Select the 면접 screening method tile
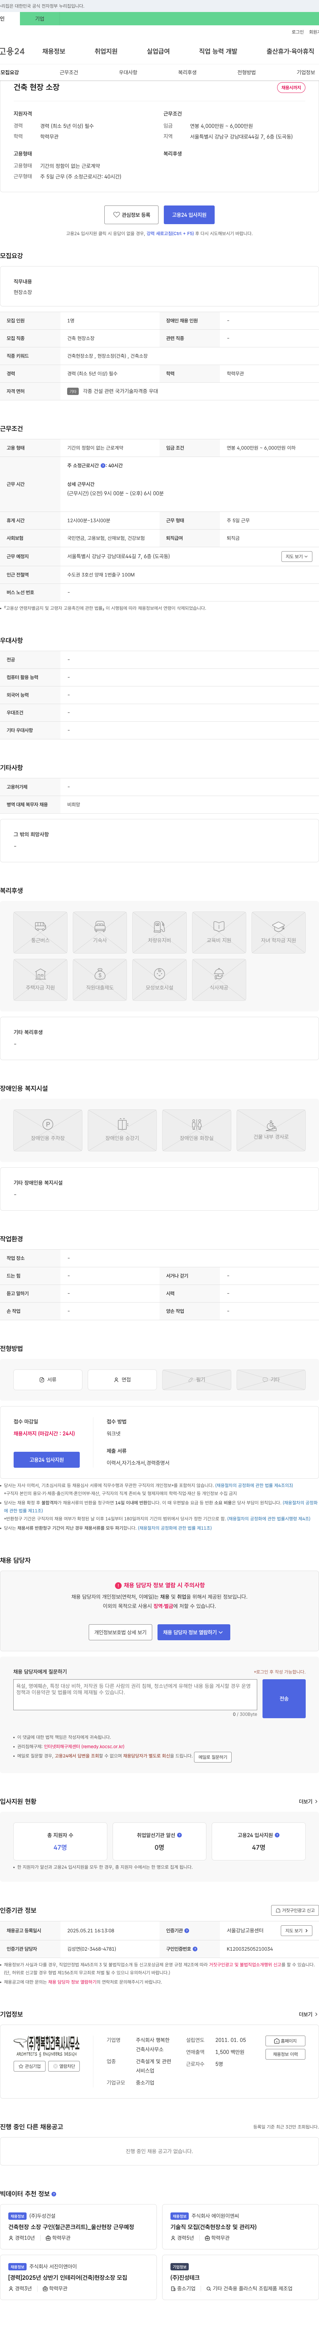319x2330 pixels. click(122, 1379)
